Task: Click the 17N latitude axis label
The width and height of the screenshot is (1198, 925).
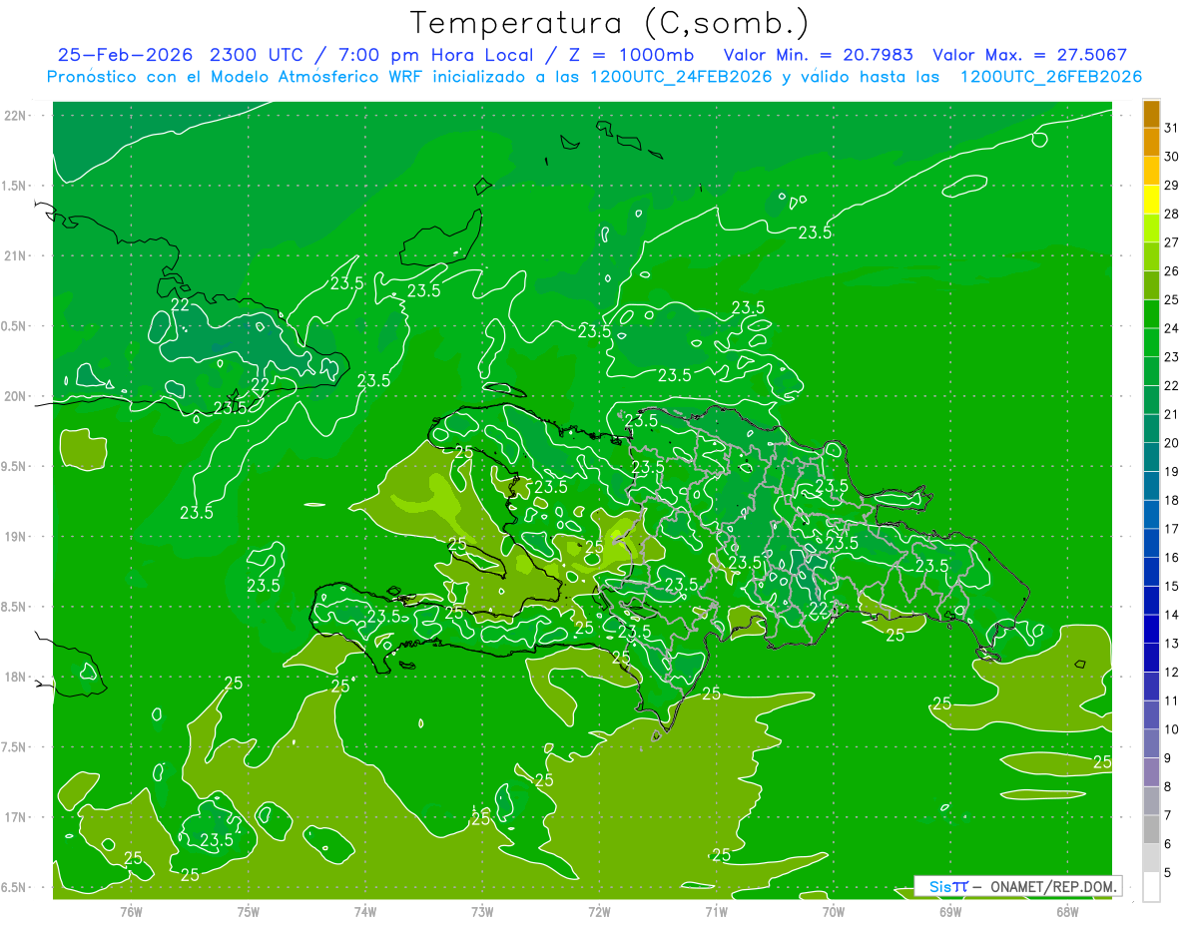Action: (14, 817)
